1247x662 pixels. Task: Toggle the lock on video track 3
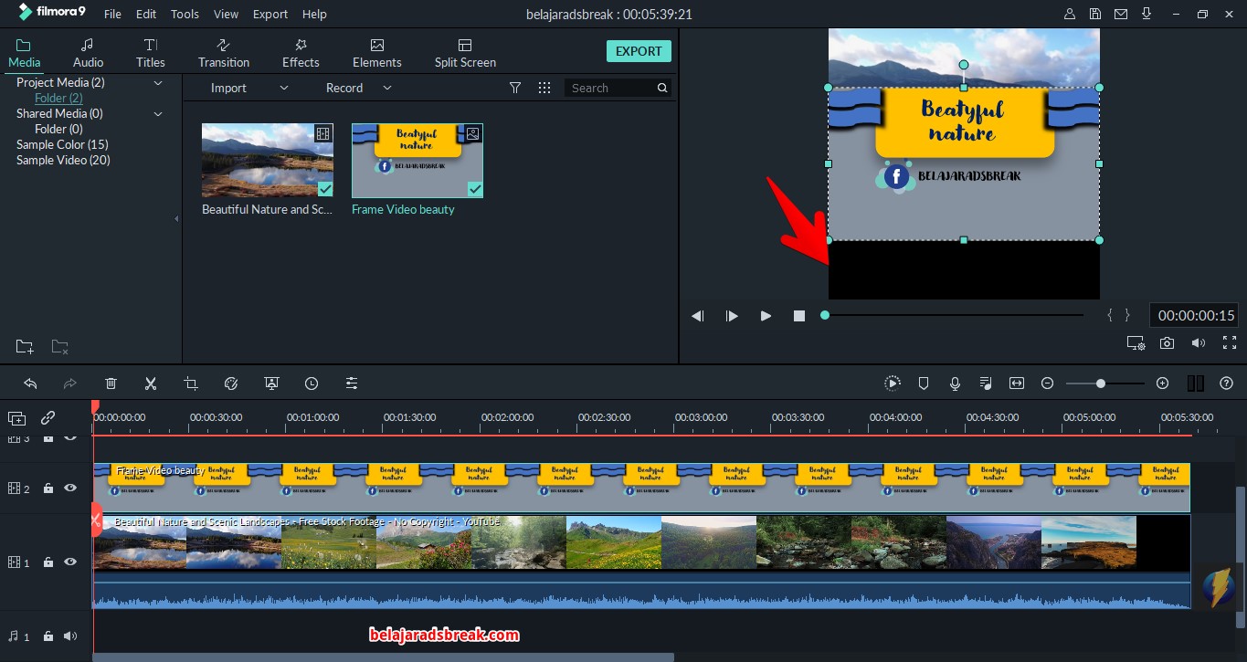48,439
